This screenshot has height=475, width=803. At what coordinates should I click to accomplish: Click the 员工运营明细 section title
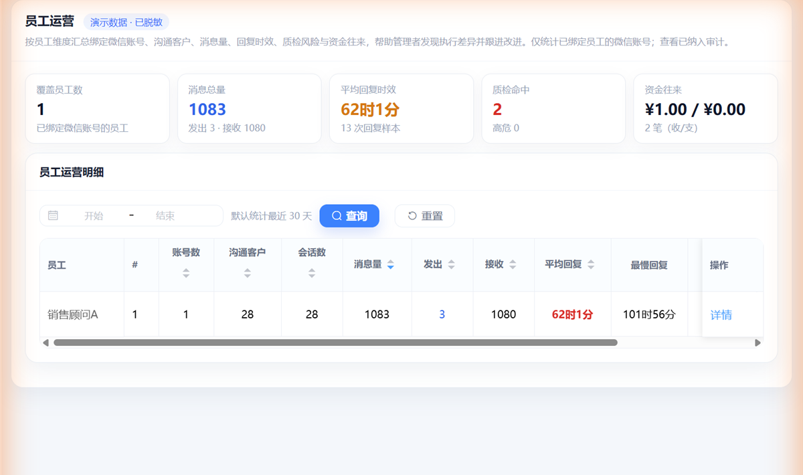click(x=72, y=173)
